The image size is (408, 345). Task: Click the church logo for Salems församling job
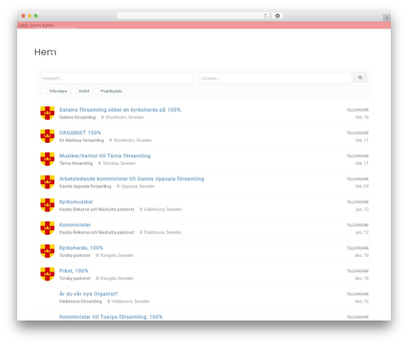(47, 113)
